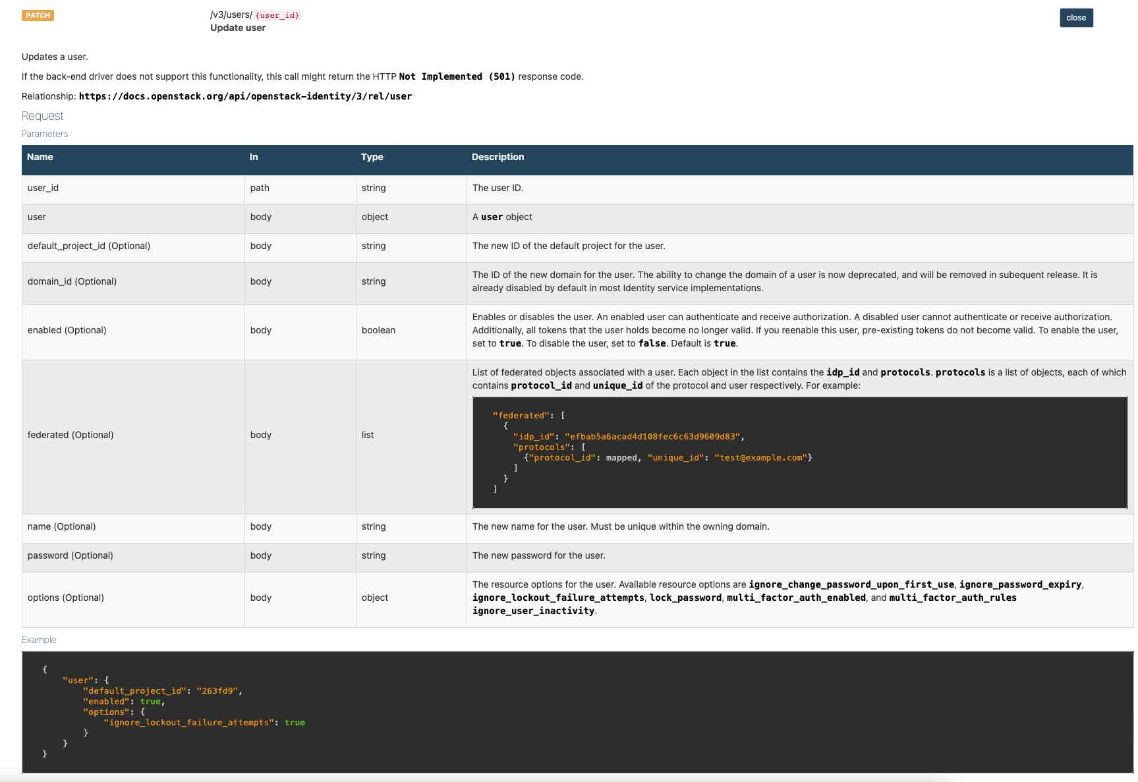Click the In column header
This screenshot has height=782, width=1138.
254,157
